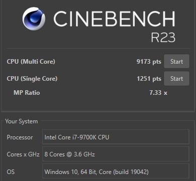This screenshot has height=181, width=196.
Task: Click the 1251 pts single core score
Action: pyautogui.click(x=149, y=79)
